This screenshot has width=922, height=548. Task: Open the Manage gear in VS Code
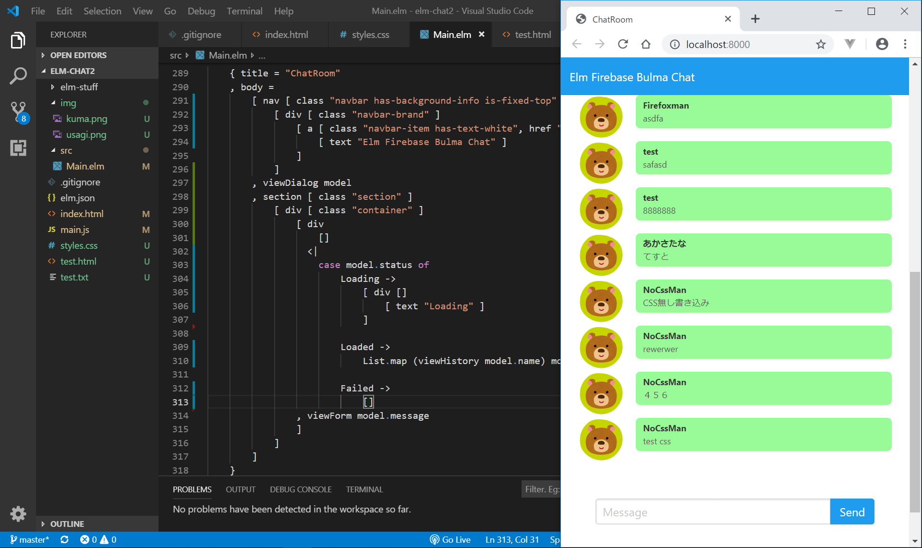[x=18, y=514]
